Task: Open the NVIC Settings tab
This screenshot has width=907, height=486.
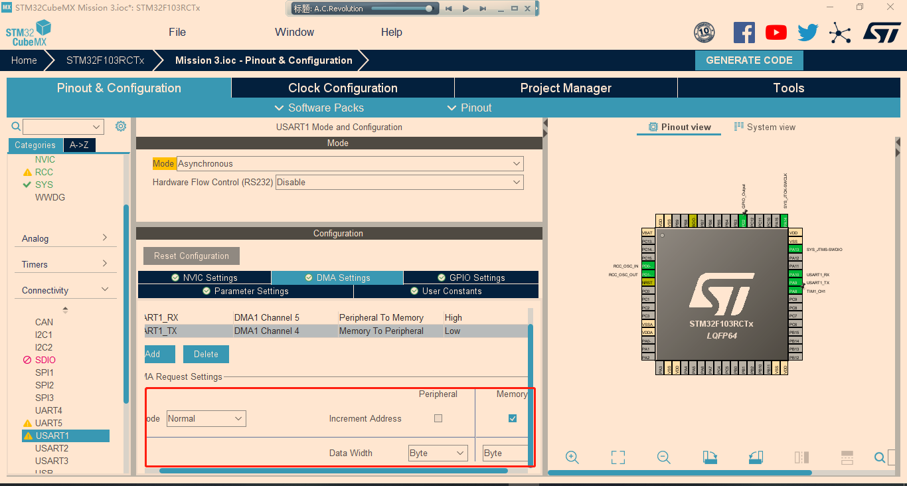Action: pos(205,278)
